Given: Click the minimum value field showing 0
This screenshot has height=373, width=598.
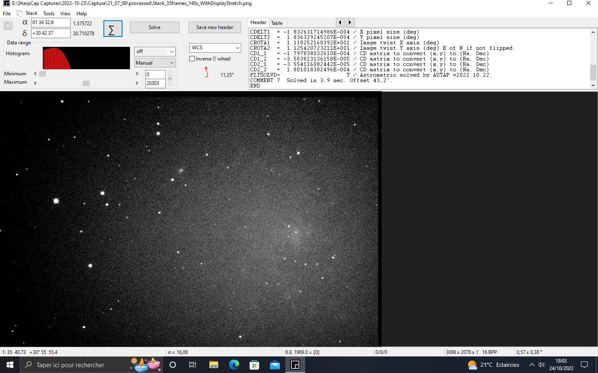Looking at the screenshot, I should 155,75.
